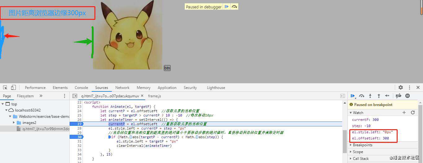Open the Security tab

190,88
